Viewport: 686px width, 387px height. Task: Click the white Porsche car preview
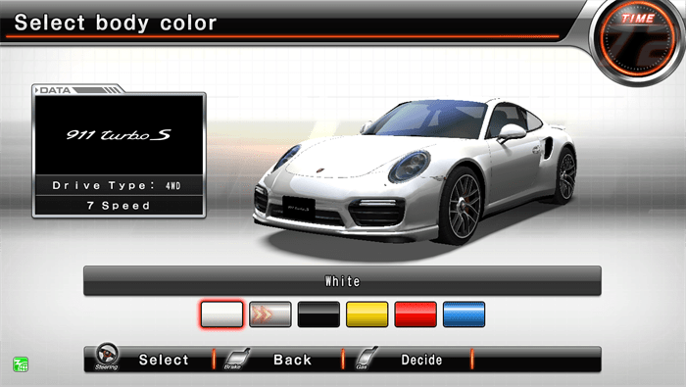coord(415,172)
